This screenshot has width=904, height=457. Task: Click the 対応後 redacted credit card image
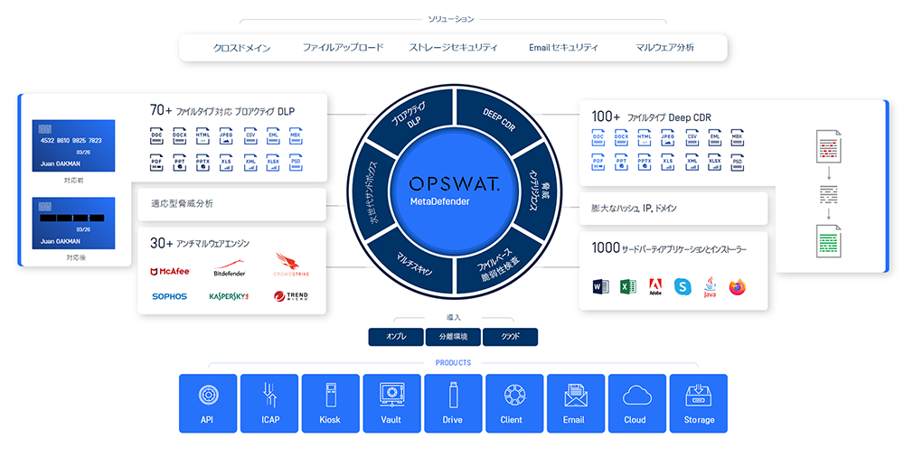pyautogui.click(x=73, y=223)
